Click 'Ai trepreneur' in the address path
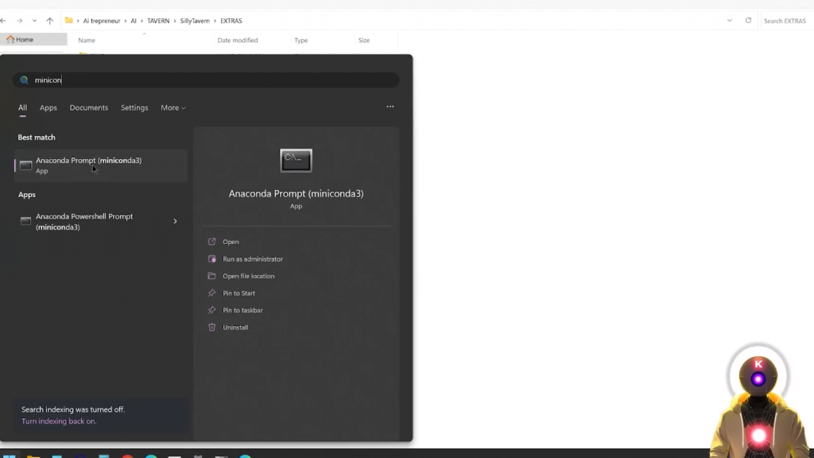The image size is (814, 458). 101,21
